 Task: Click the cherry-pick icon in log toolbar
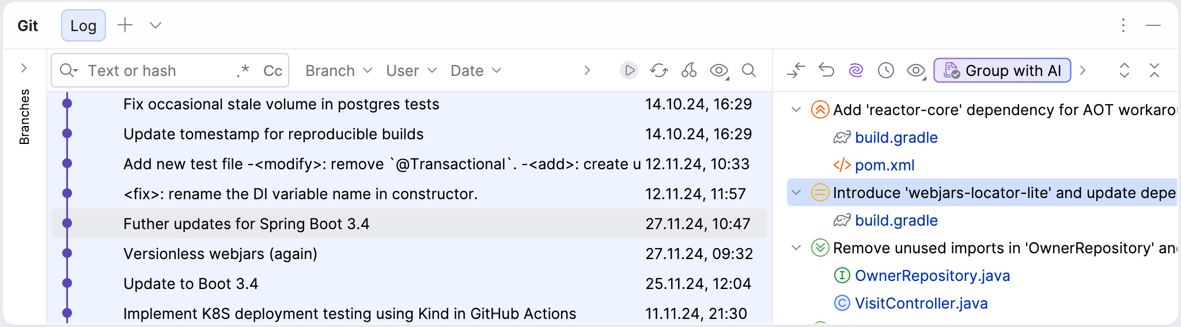(688, 70)
